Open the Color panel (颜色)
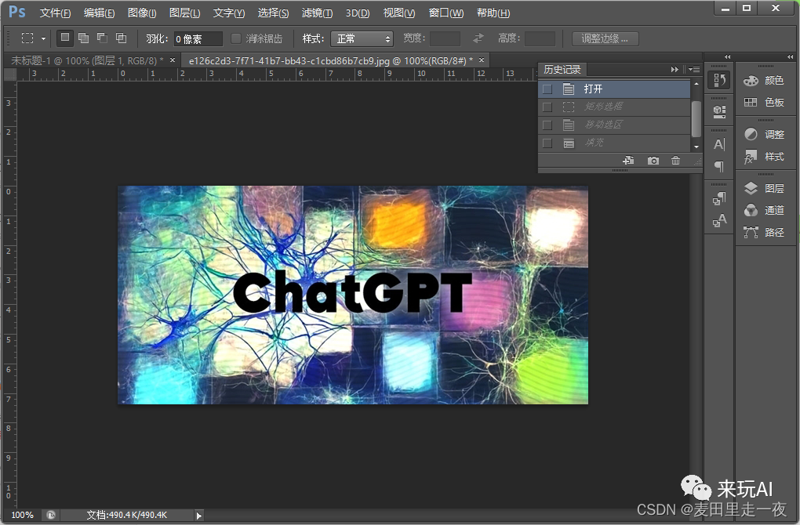 click(764, 81)
